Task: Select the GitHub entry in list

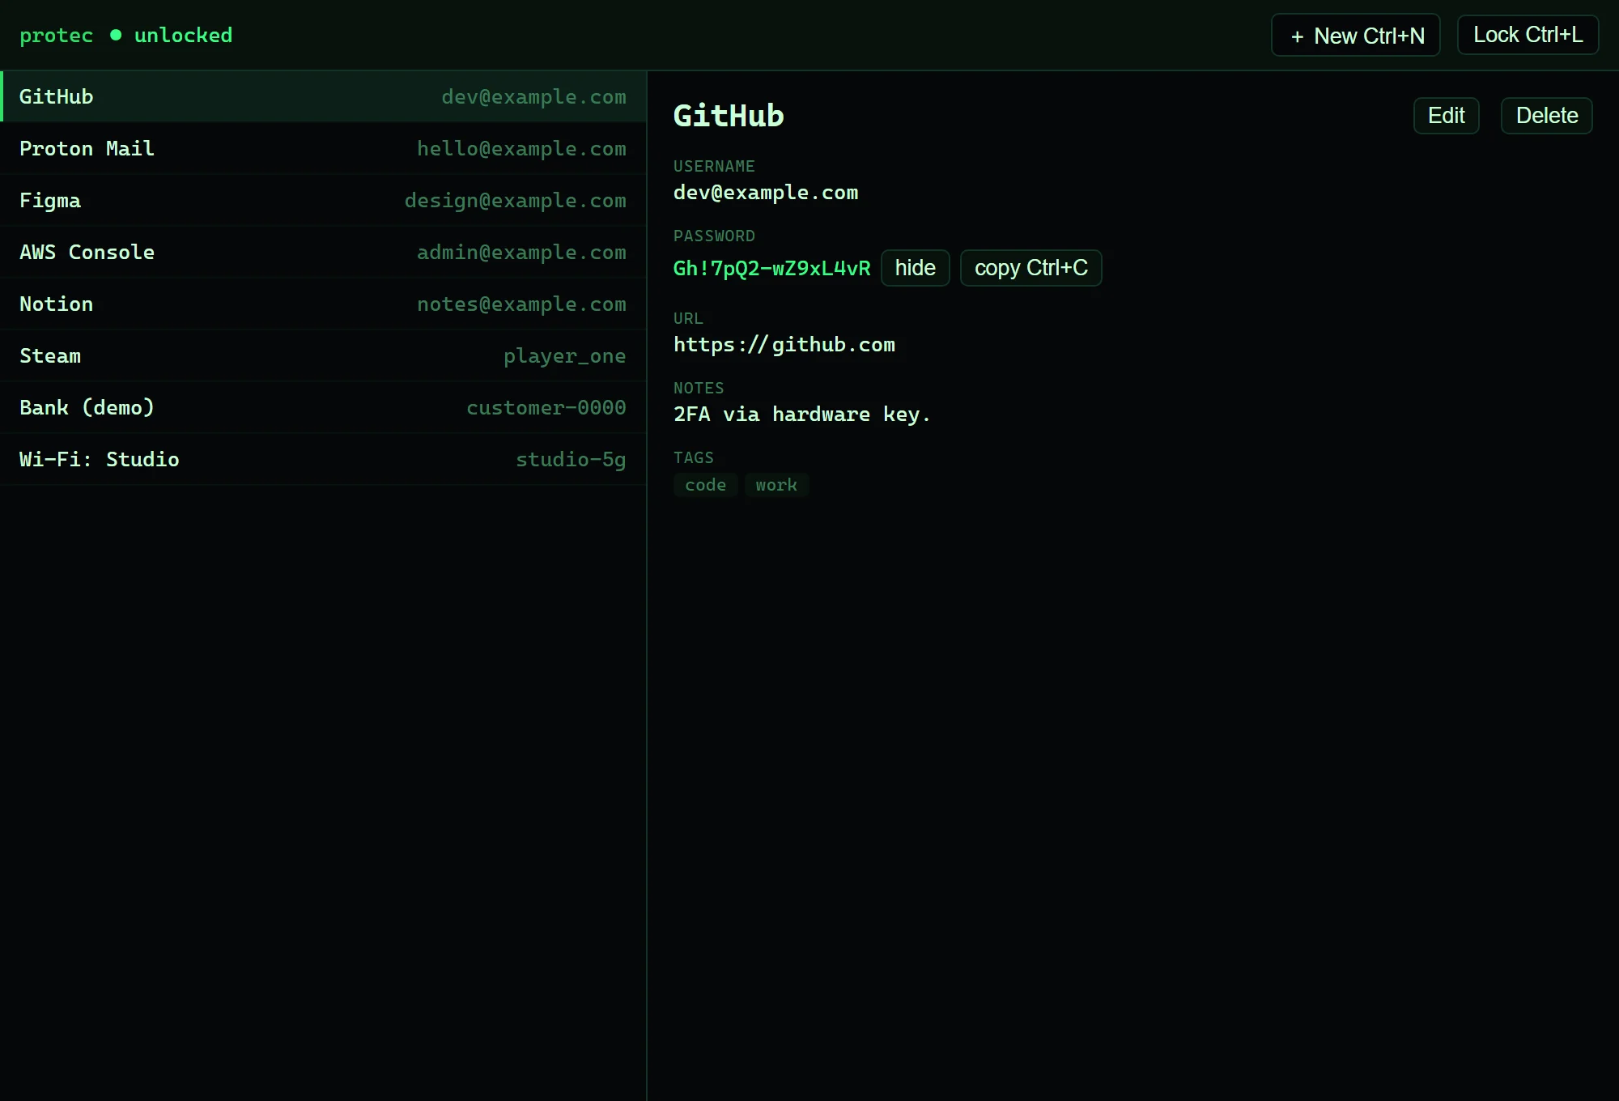Action: coord(324,97)
